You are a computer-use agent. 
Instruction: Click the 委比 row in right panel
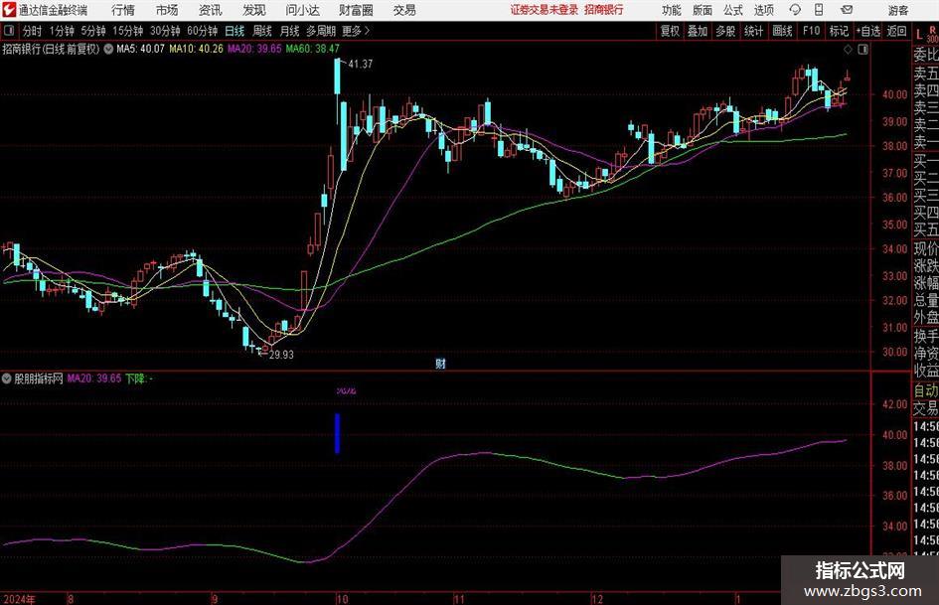[x=926, y=55]
